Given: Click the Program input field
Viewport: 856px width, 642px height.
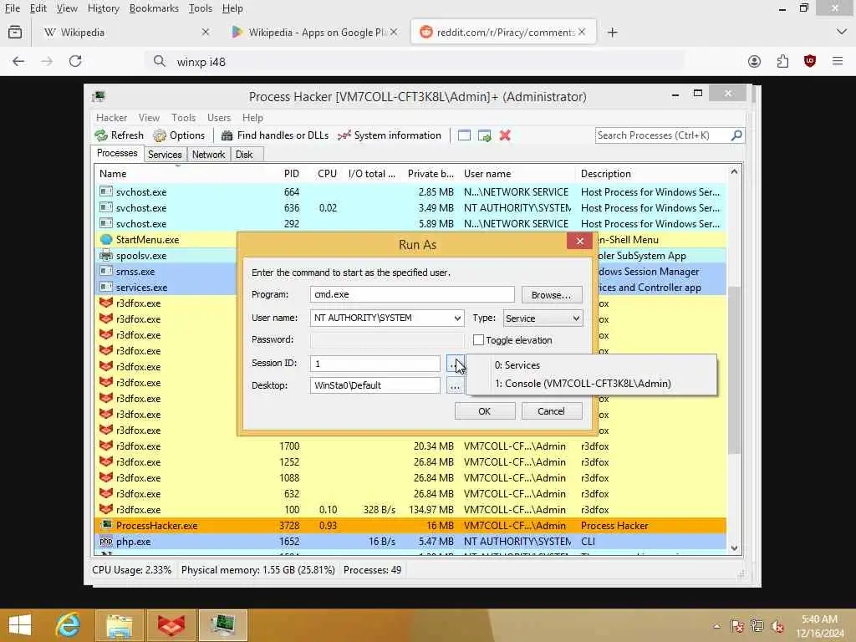Looking at the screenshot, I should 412,294.
